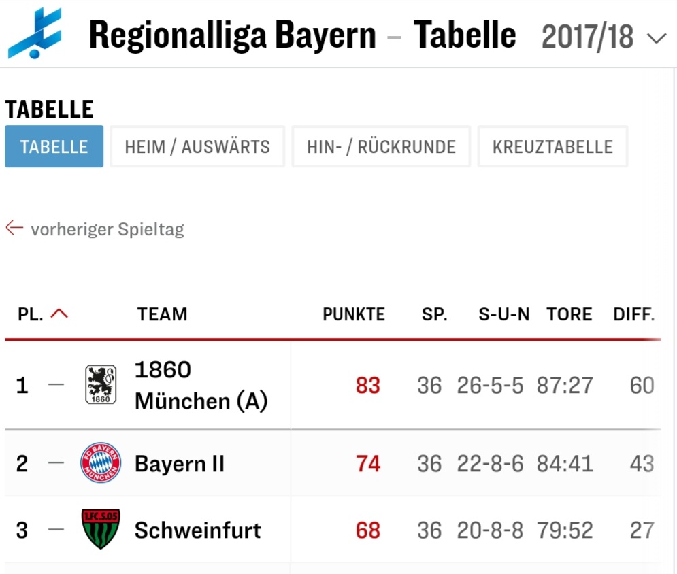677x574 pixels.
Task: Click the blue league logo icon
Action: tap(35, 33)
